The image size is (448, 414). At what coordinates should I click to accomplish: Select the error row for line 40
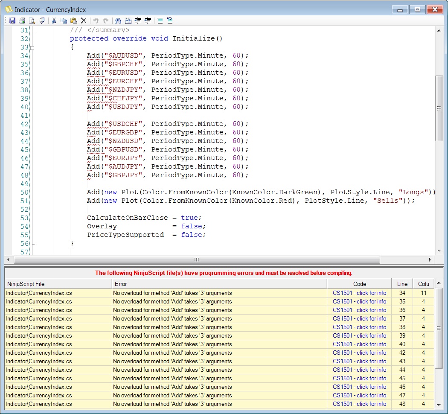(219, 344)
